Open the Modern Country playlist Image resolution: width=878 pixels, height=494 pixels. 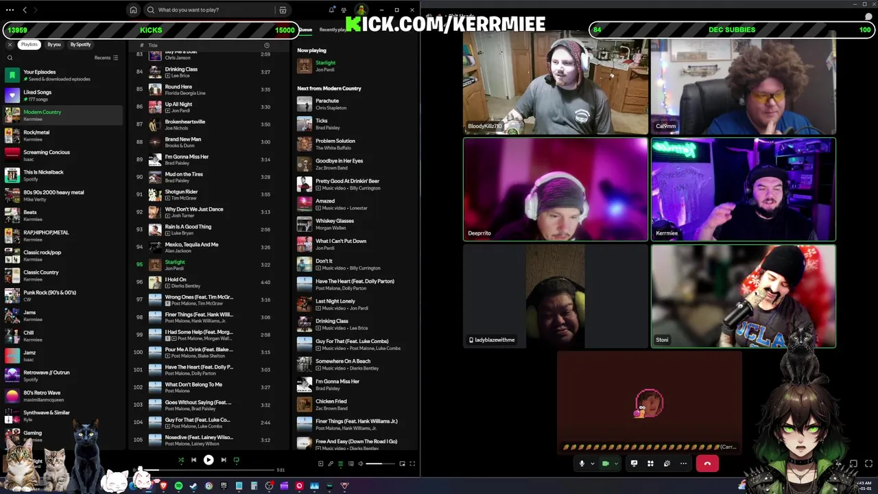coord(63,115)
